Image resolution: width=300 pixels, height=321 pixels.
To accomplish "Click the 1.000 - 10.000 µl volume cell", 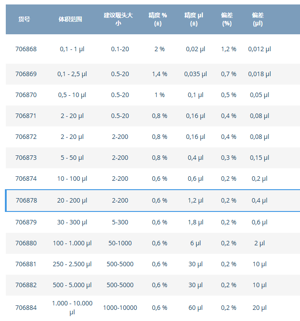I will (72, 307).
